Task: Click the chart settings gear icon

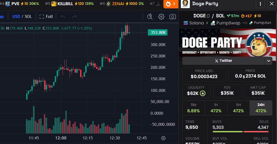Action: point(161,17)
